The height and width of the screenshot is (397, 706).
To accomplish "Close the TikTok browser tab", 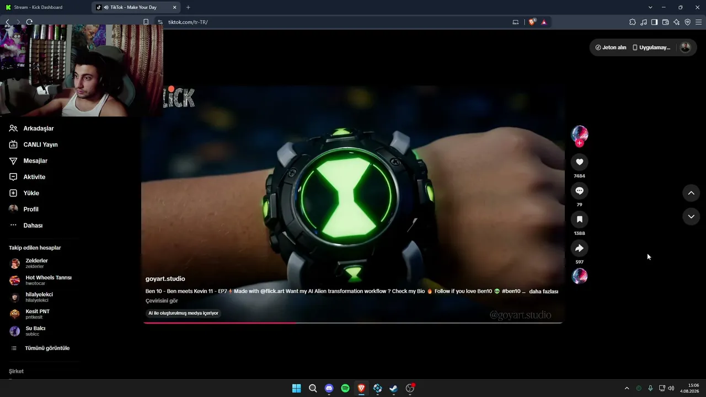I will coord(175,7).
